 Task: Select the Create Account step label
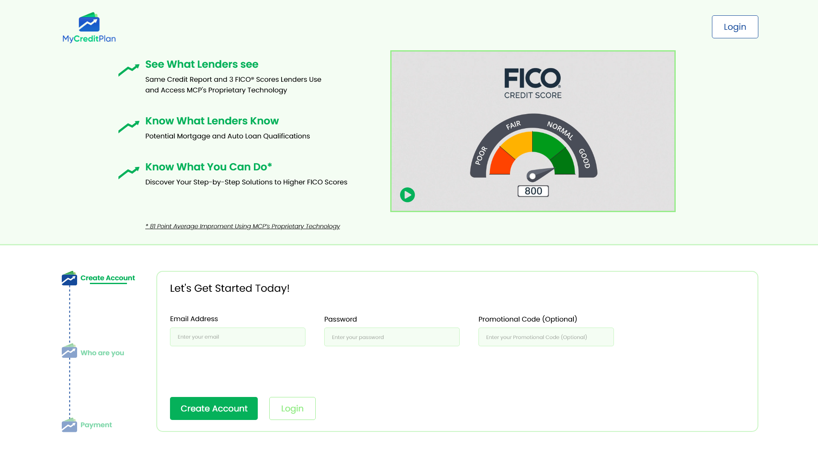tap(108, 278)
